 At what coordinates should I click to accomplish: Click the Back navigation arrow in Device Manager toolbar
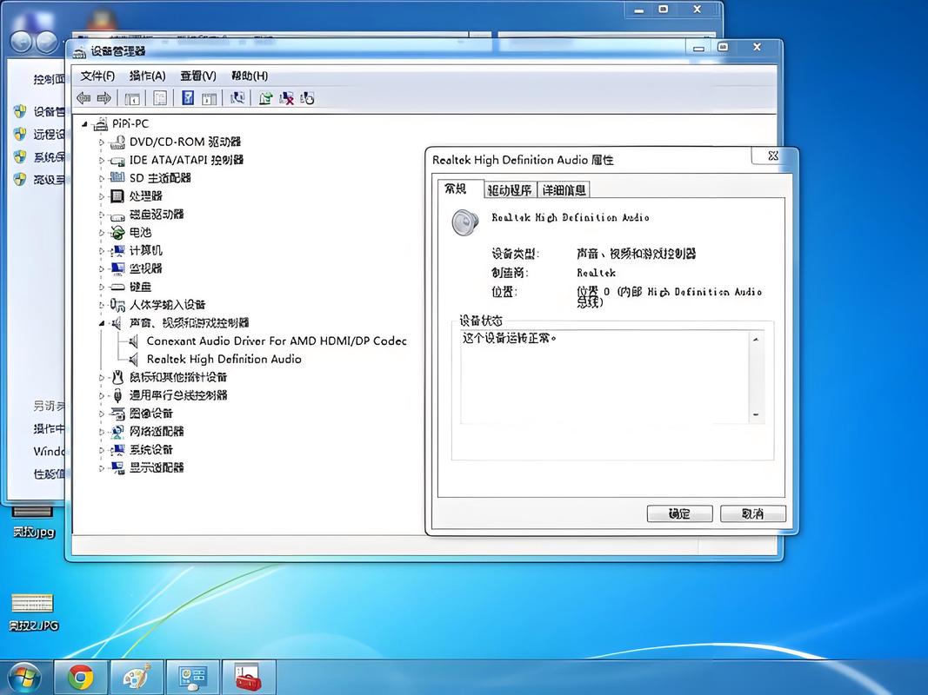[x=83, y=97]
